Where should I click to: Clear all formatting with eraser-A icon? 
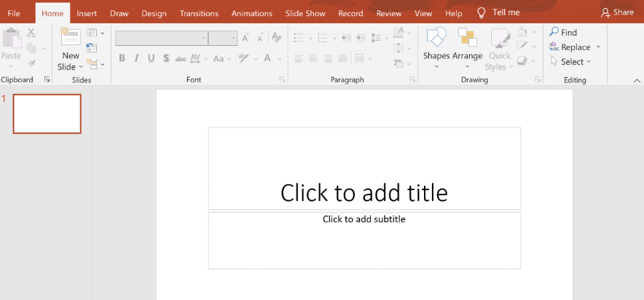click(x=277, y=37)
